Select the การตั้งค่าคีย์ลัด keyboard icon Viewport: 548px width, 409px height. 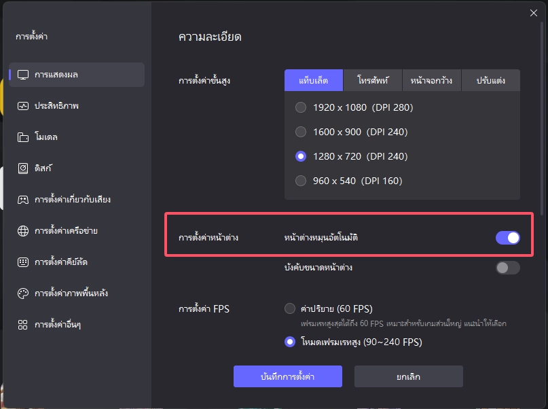click(23, 262)
